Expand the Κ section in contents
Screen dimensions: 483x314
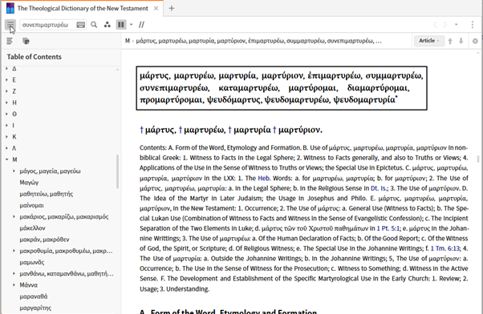[6, 137]
